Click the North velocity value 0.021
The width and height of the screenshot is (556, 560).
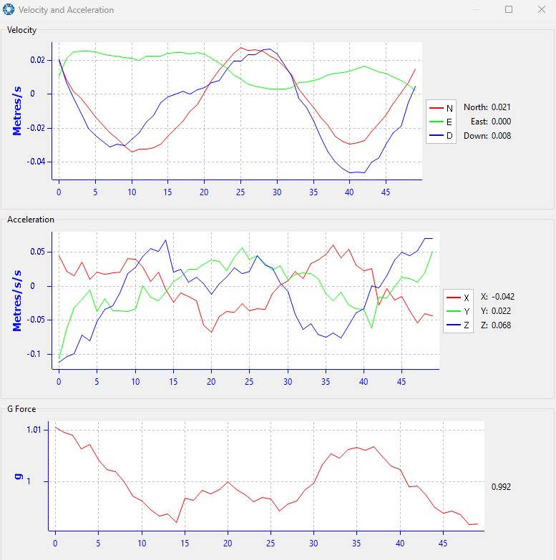tap(501, 107)
